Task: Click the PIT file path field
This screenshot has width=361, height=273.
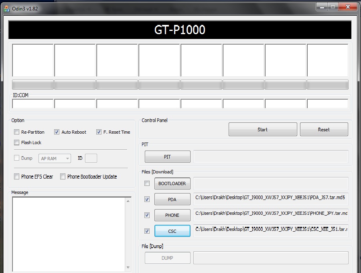Action: [x=271, y=157]
